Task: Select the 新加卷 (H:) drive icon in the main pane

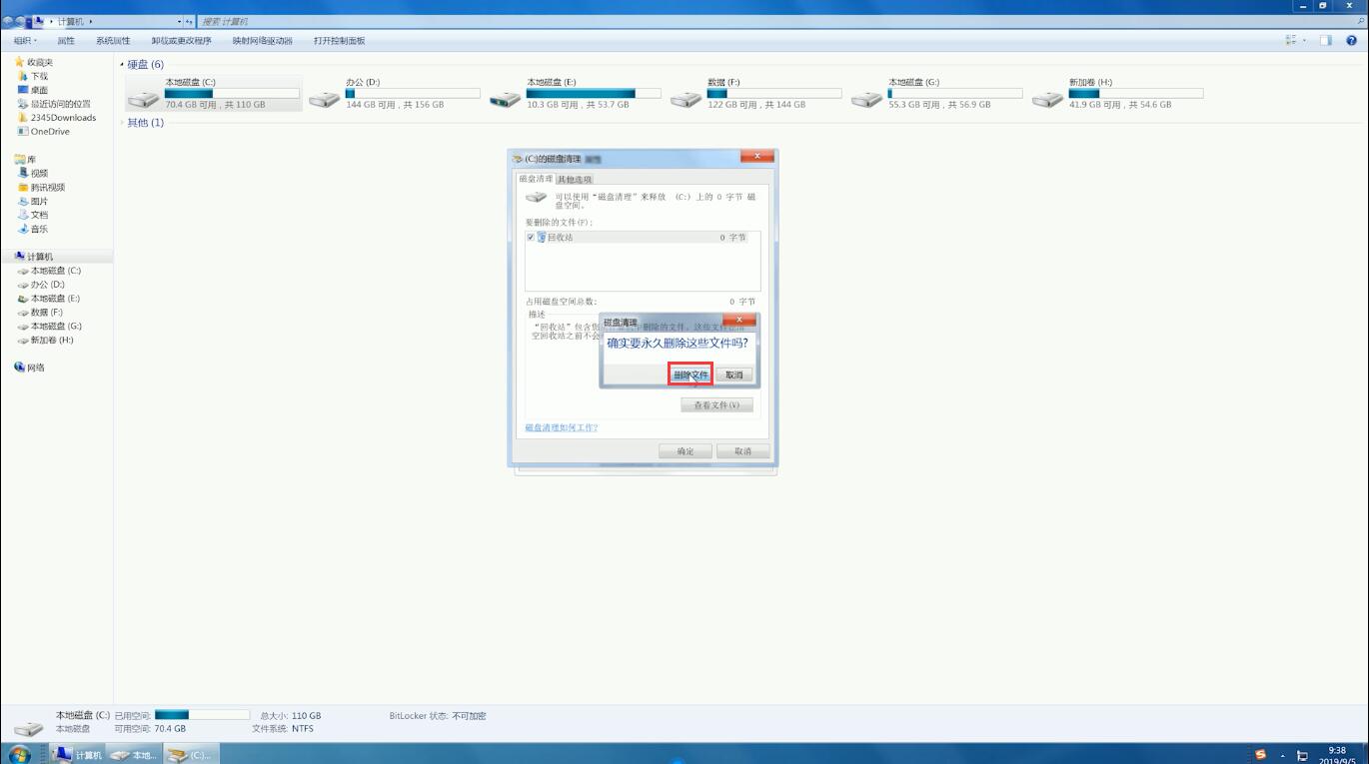Action: pos(1048,99)
